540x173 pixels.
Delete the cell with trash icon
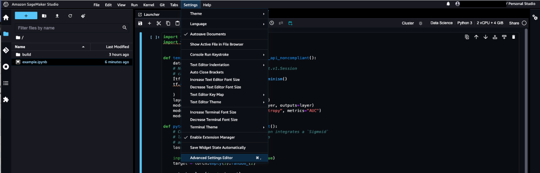pyautogui.click(x=513, y=37)
